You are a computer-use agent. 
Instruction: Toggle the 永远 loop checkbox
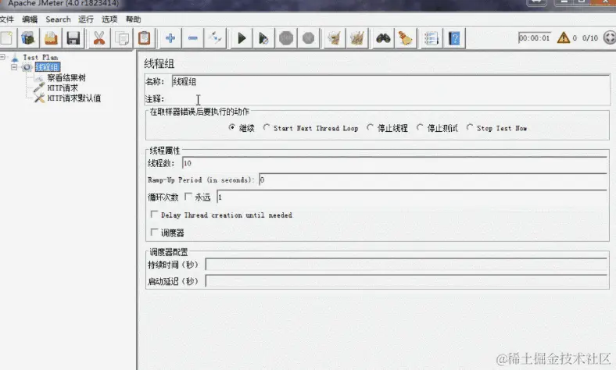[x=188, y=196]
